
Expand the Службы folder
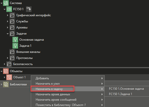(8, 21)
